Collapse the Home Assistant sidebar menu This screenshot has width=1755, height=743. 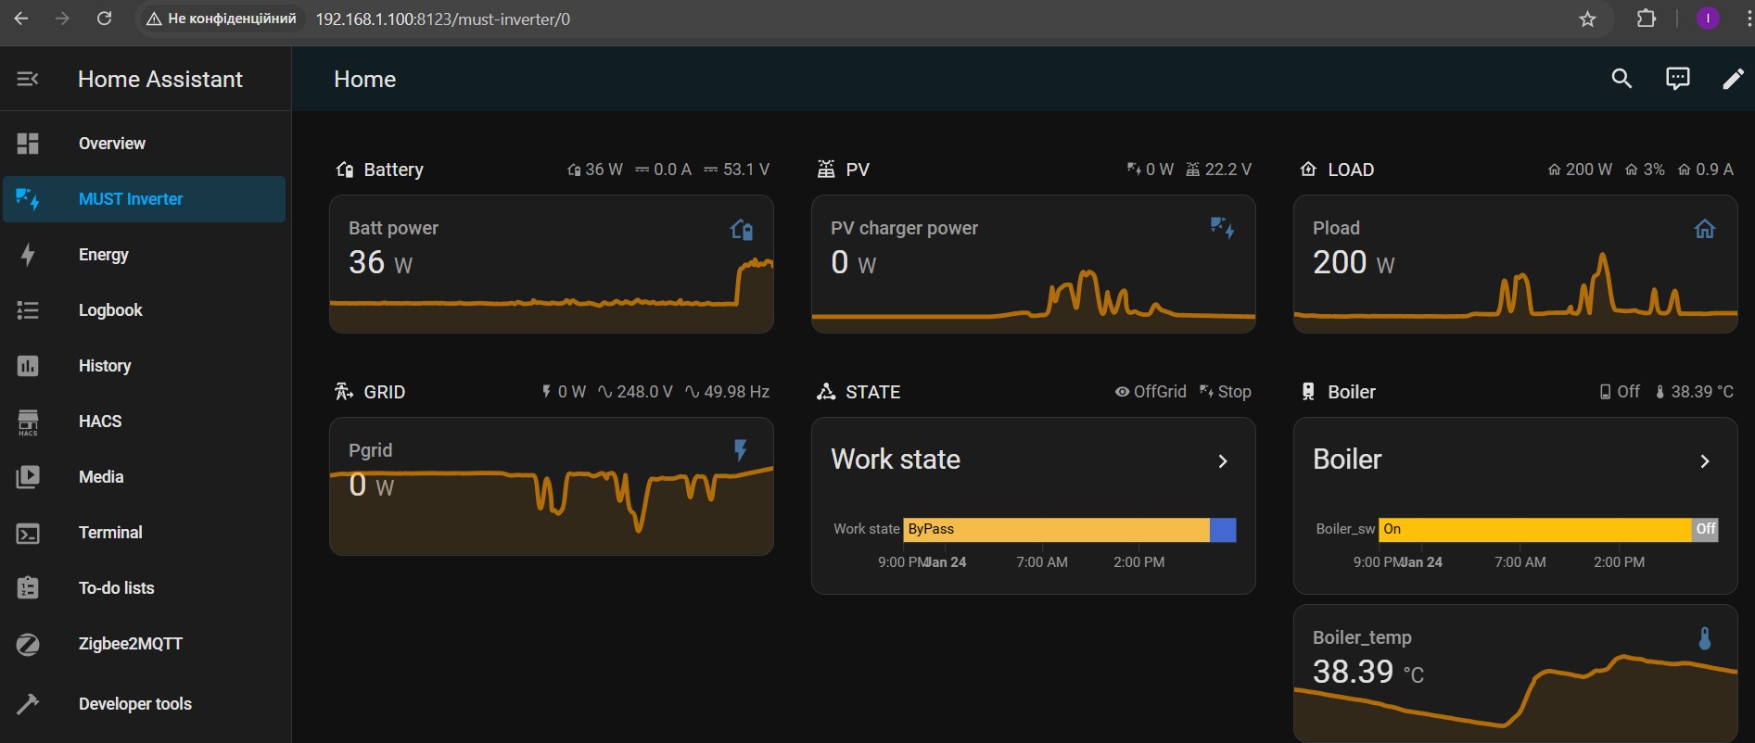pyautogui.click(x=28, y=80)
